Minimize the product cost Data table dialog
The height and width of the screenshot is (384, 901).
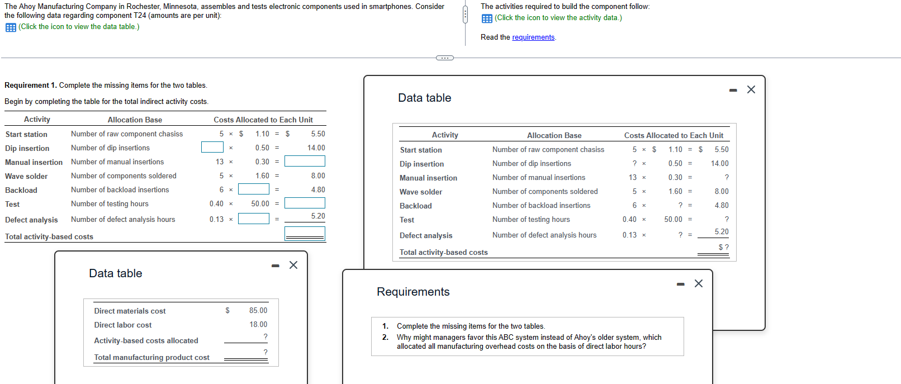point(275,266)
